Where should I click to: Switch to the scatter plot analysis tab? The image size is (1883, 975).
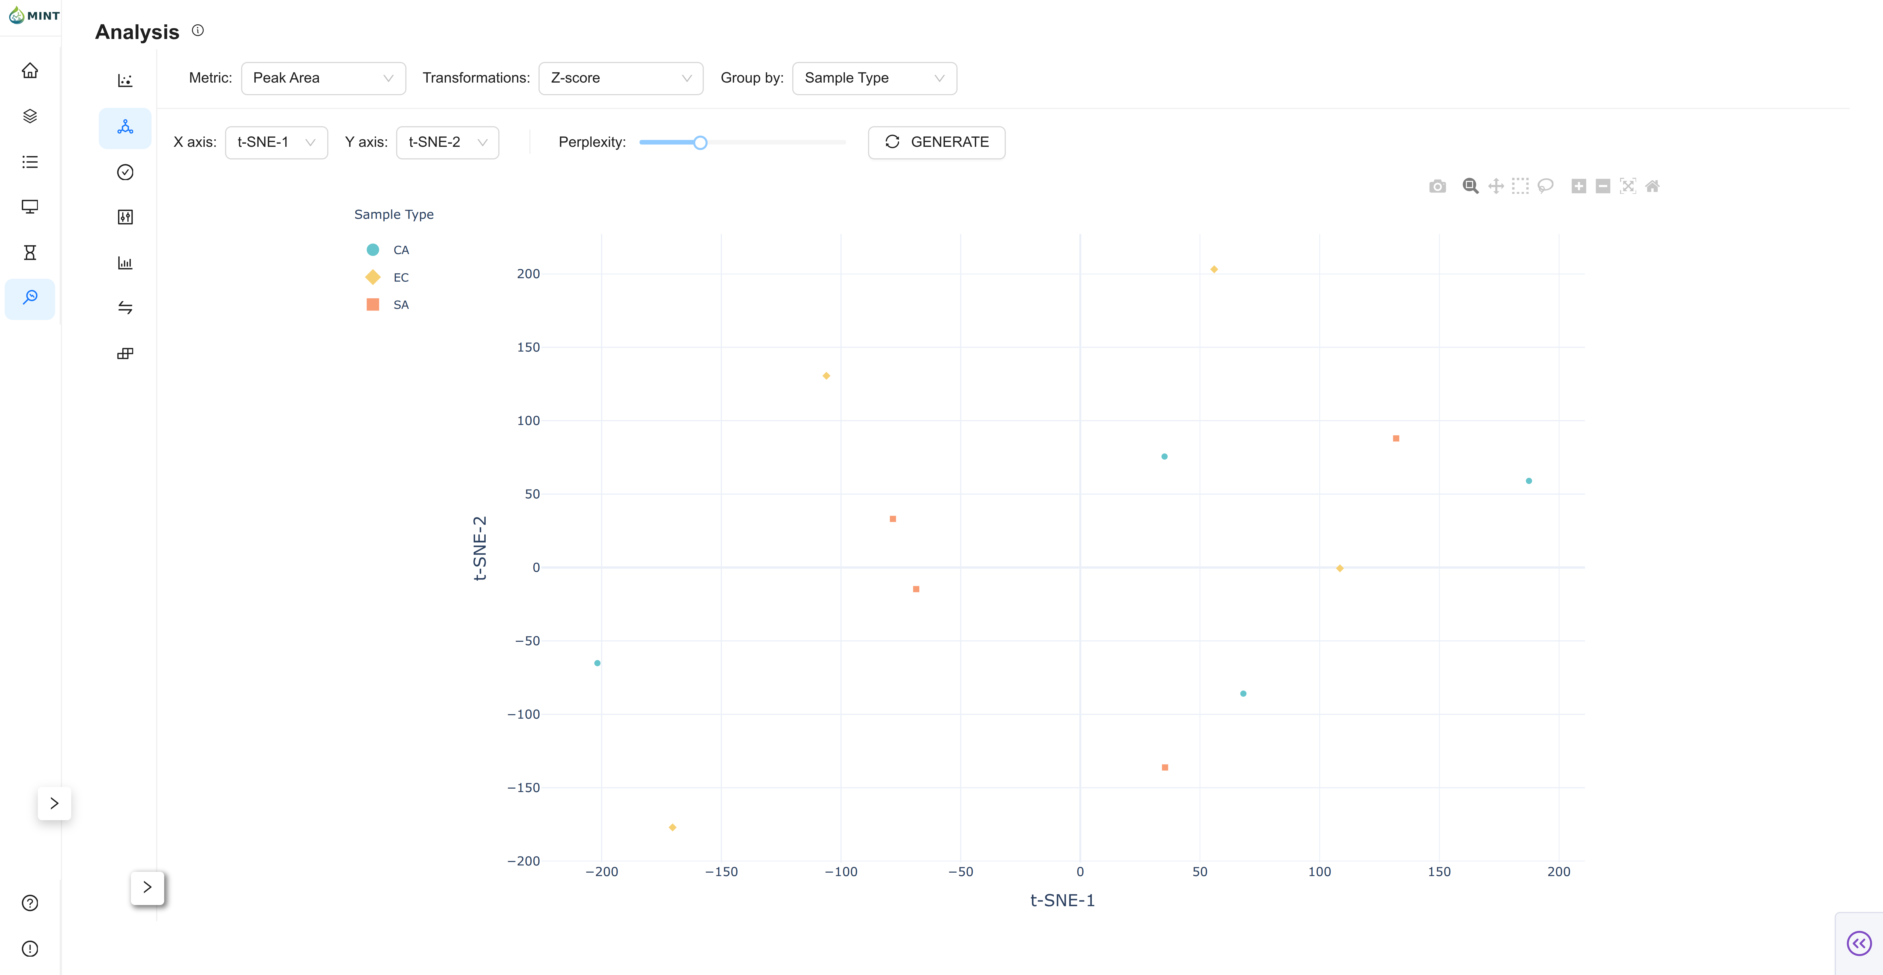coord(125,80)
